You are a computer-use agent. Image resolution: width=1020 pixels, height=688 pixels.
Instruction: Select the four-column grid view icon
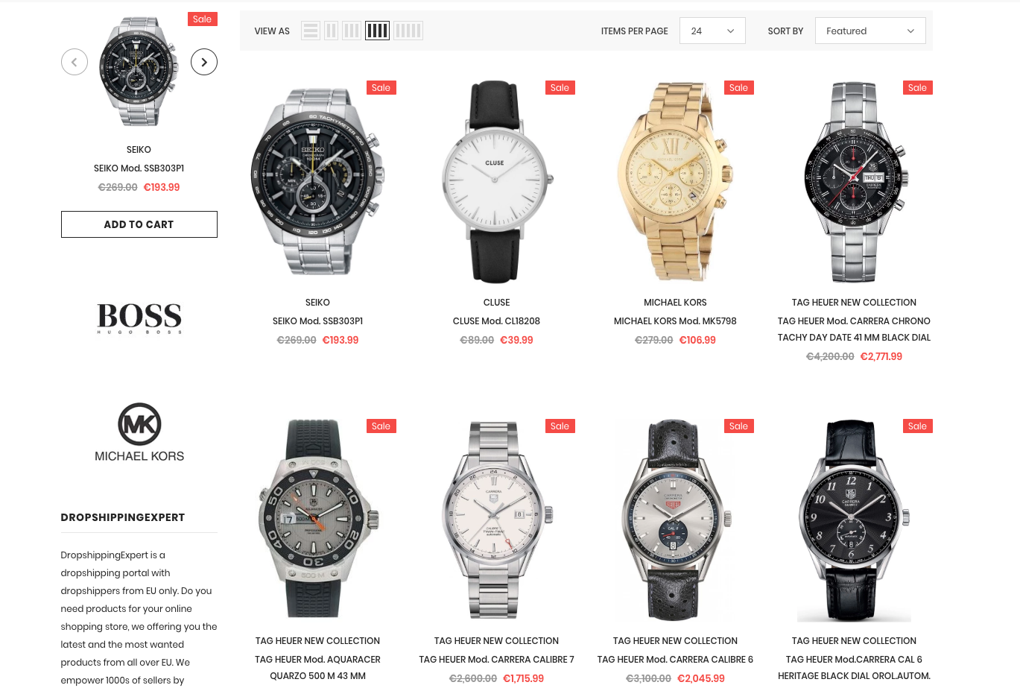click(x=377, y=31)
